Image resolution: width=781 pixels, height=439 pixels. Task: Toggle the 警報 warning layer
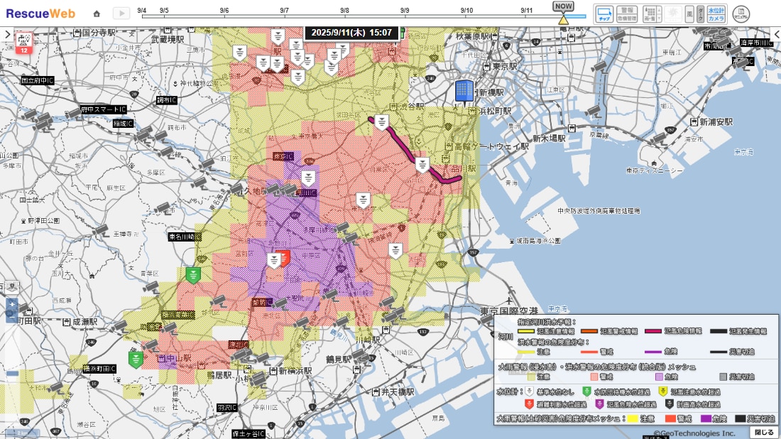tap(627, 11)
